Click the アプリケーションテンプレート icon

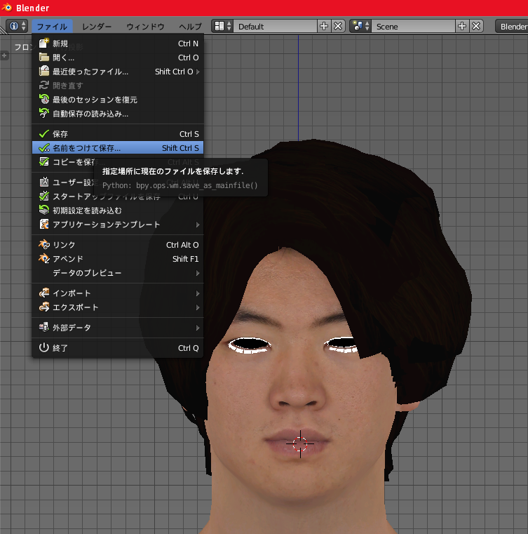click(x=44, y=224)
